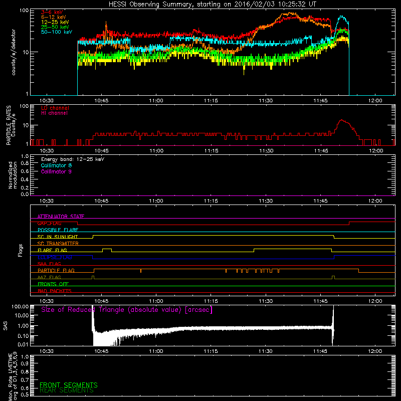
Task: Click the ECLIPSE_FLAG label
Action: [x=55, y=257]
